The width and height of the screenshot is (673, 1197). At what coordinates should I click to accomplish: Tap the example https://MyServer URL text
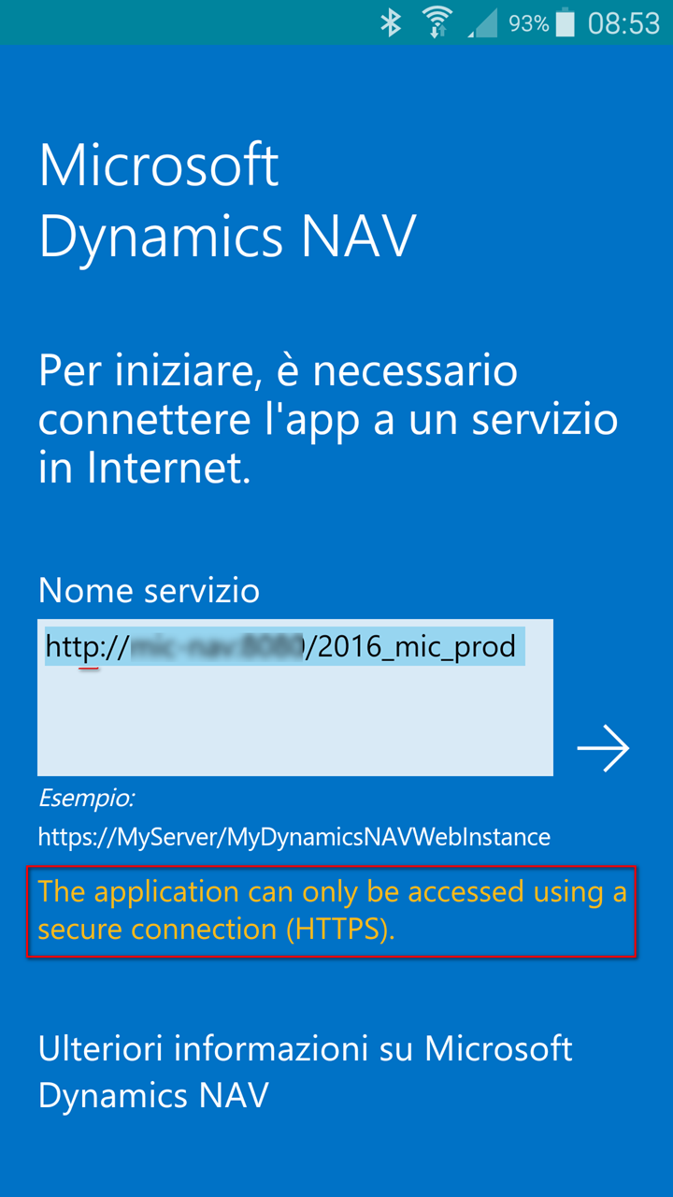click(294, 837)
